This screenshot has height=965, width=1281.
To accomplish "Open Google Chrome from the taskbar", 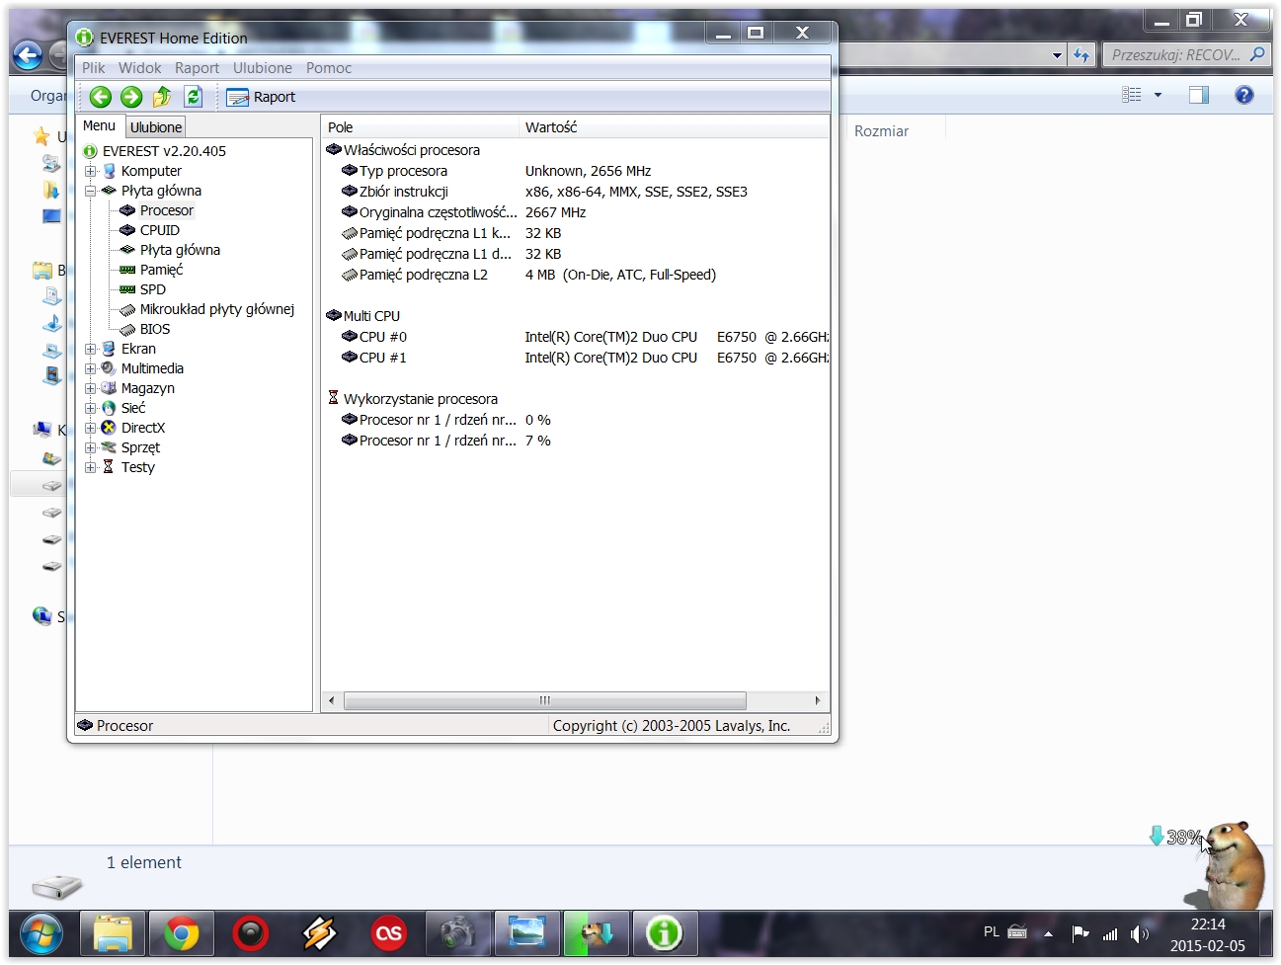I will (x=182, y=933).
